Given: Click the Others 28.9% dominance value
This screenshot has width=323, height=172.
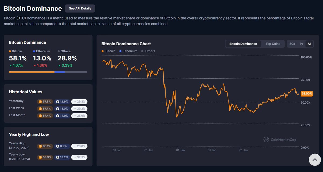Looking at the screenshot, I should [x=67, y=58].
